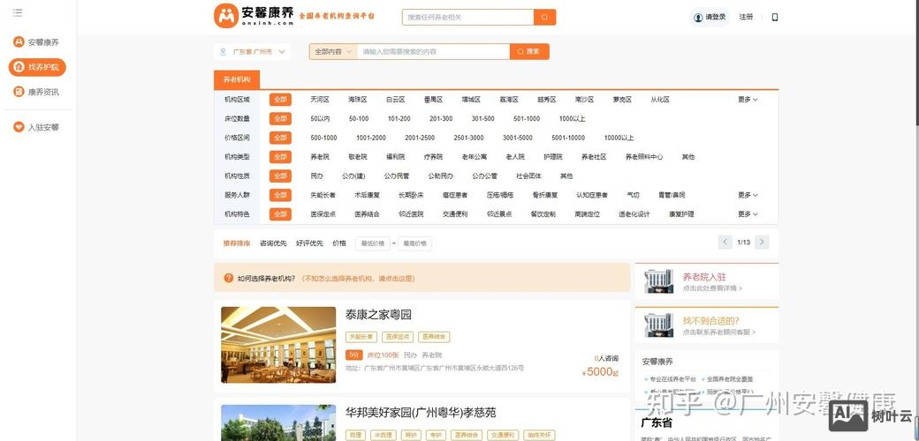Click the 失能长者 tag on 泰康之家粤园

tap(361, 337)
